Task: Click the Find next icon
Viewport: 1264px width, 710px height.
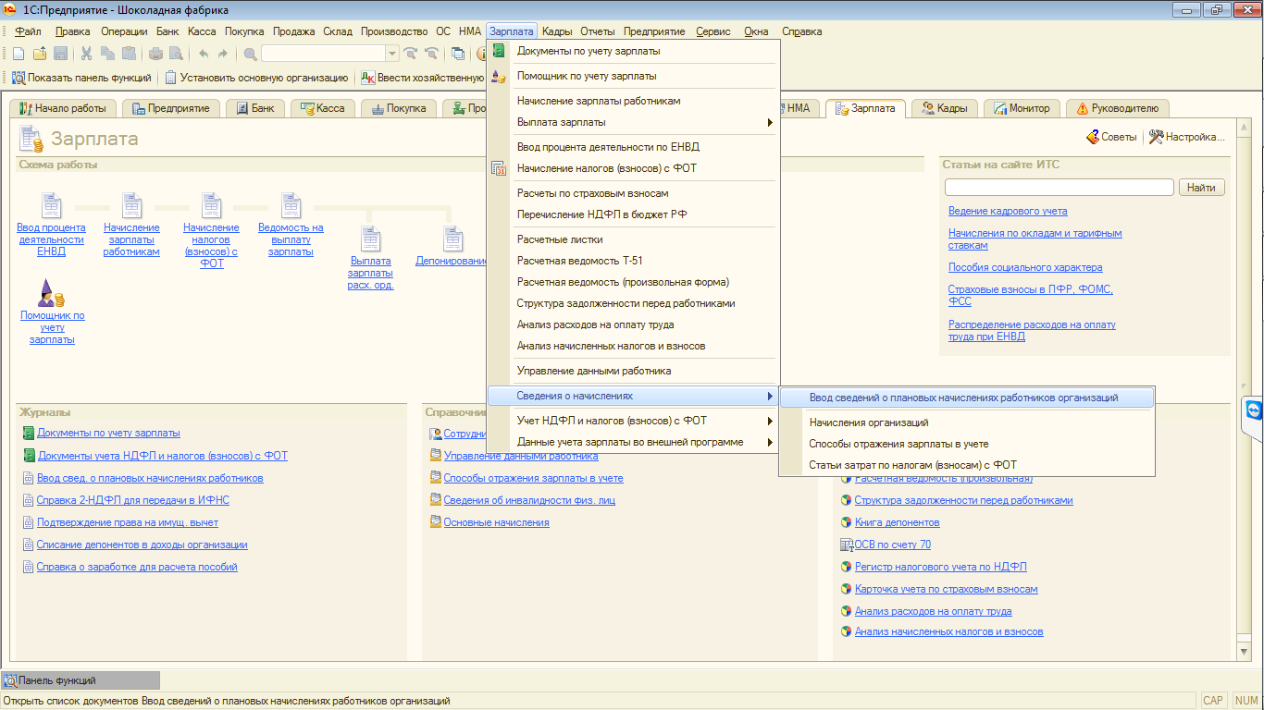Action: click(x=410, y=54)
